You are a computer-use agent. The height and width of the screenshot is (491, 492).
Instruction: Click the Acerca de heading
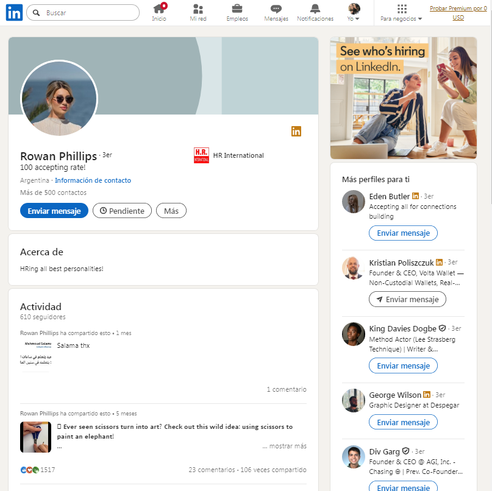coord(41,252)
